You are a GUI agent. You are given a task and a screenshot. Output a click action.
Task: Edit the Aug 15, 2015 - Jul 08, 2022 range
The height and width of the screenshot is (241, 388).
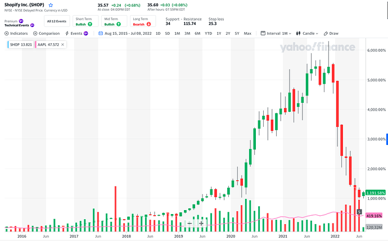pyautogui.click(x=128, y=33)
